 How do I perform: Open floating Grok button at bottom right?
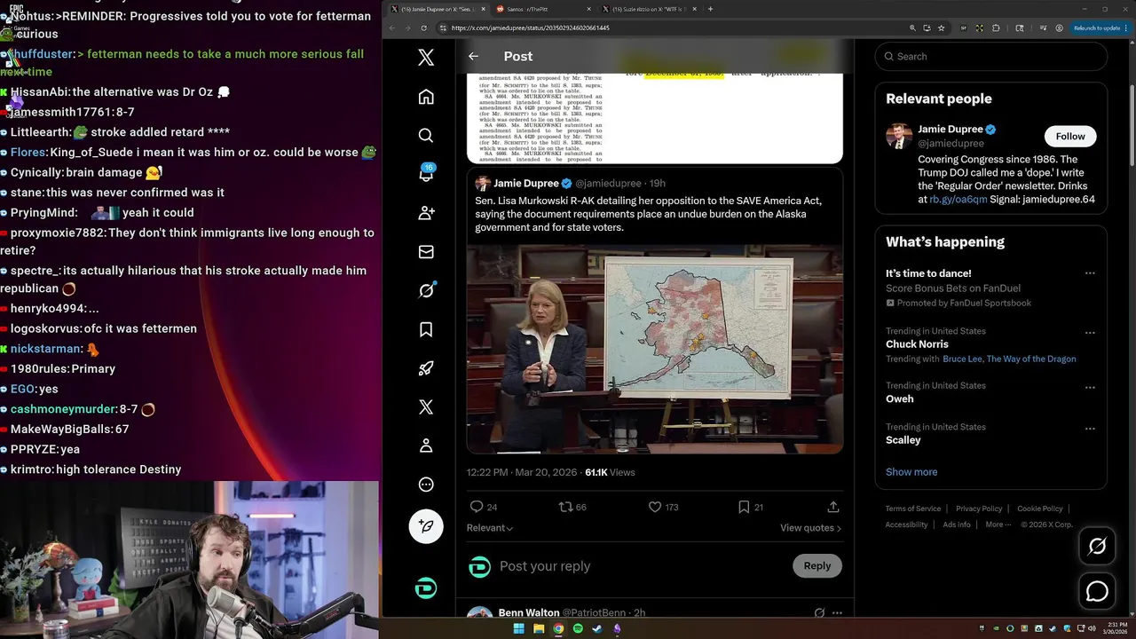[x=1097, y=547]
